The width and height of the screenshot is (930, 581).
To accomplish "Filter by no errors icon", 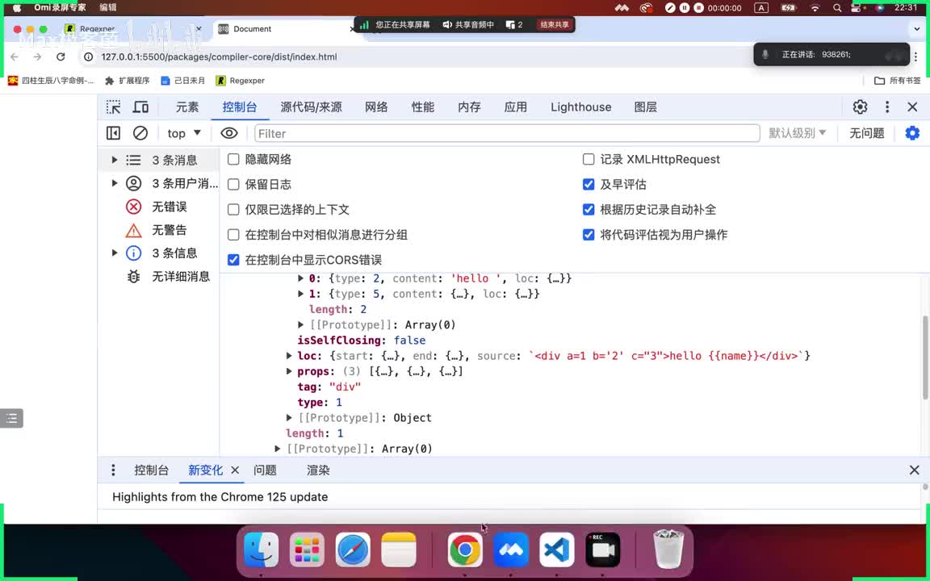I will (133, 207).
